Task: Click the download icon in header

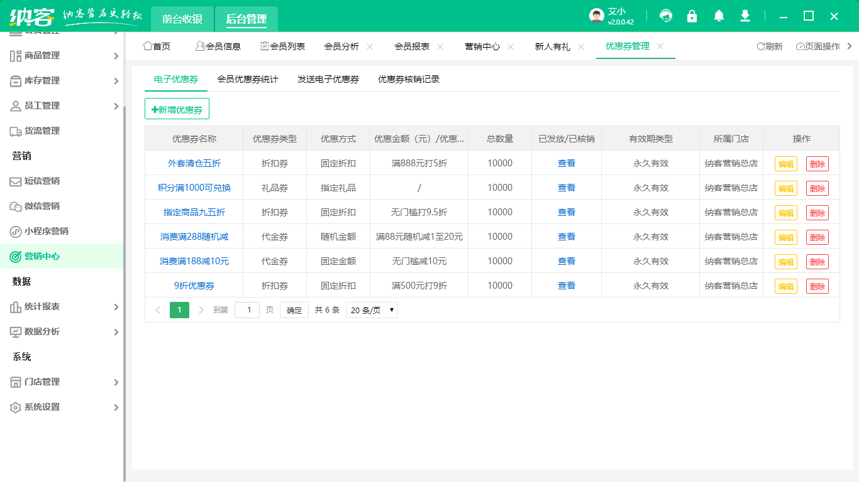Action: click(745, 16)
